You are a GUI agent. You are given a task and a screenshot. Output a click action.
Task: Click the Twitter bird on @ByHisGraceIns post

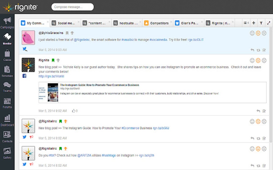coord(24,49)
